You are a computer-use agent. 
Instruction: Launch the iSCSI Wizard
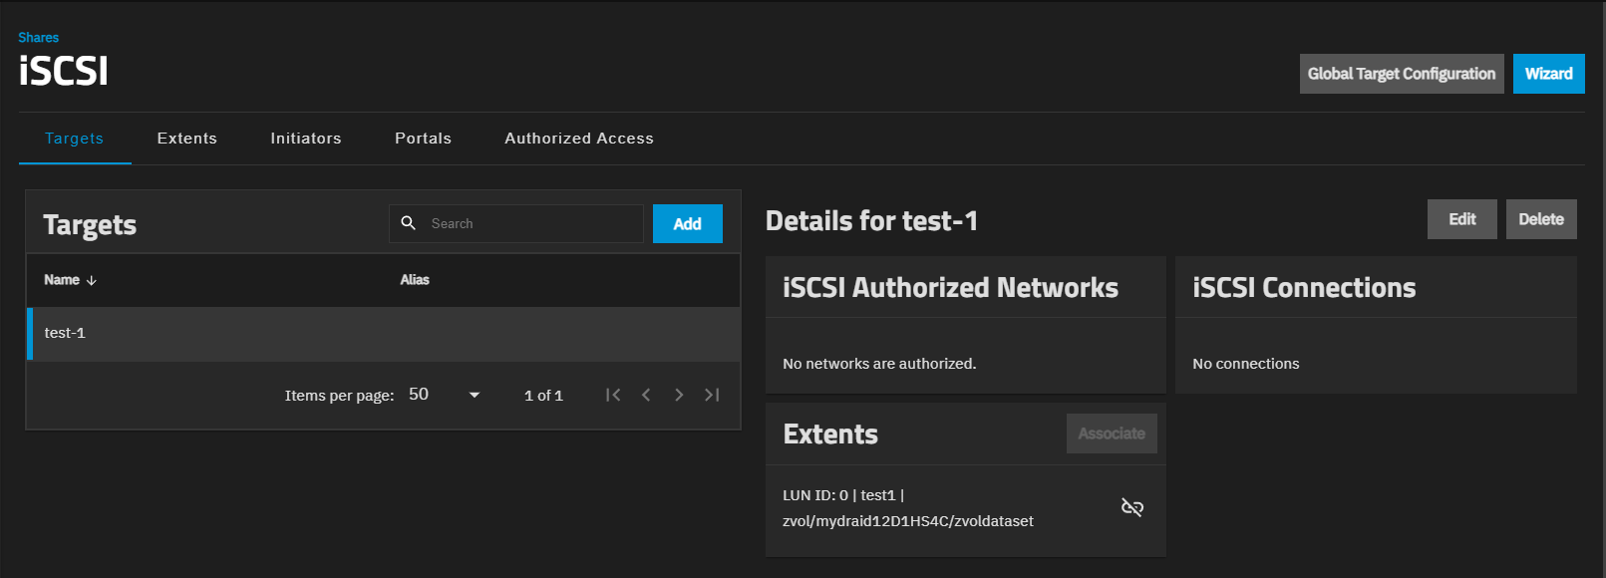click(x=1548, y=74)
